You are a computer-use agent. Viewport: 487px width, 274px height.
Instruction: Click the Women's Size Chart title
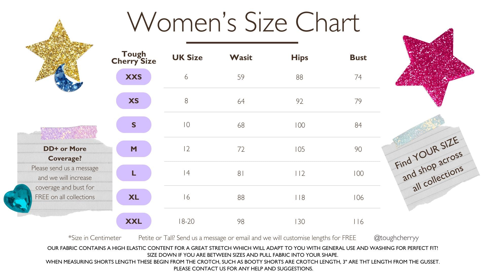pyautogui.click(x=243, y=22)
